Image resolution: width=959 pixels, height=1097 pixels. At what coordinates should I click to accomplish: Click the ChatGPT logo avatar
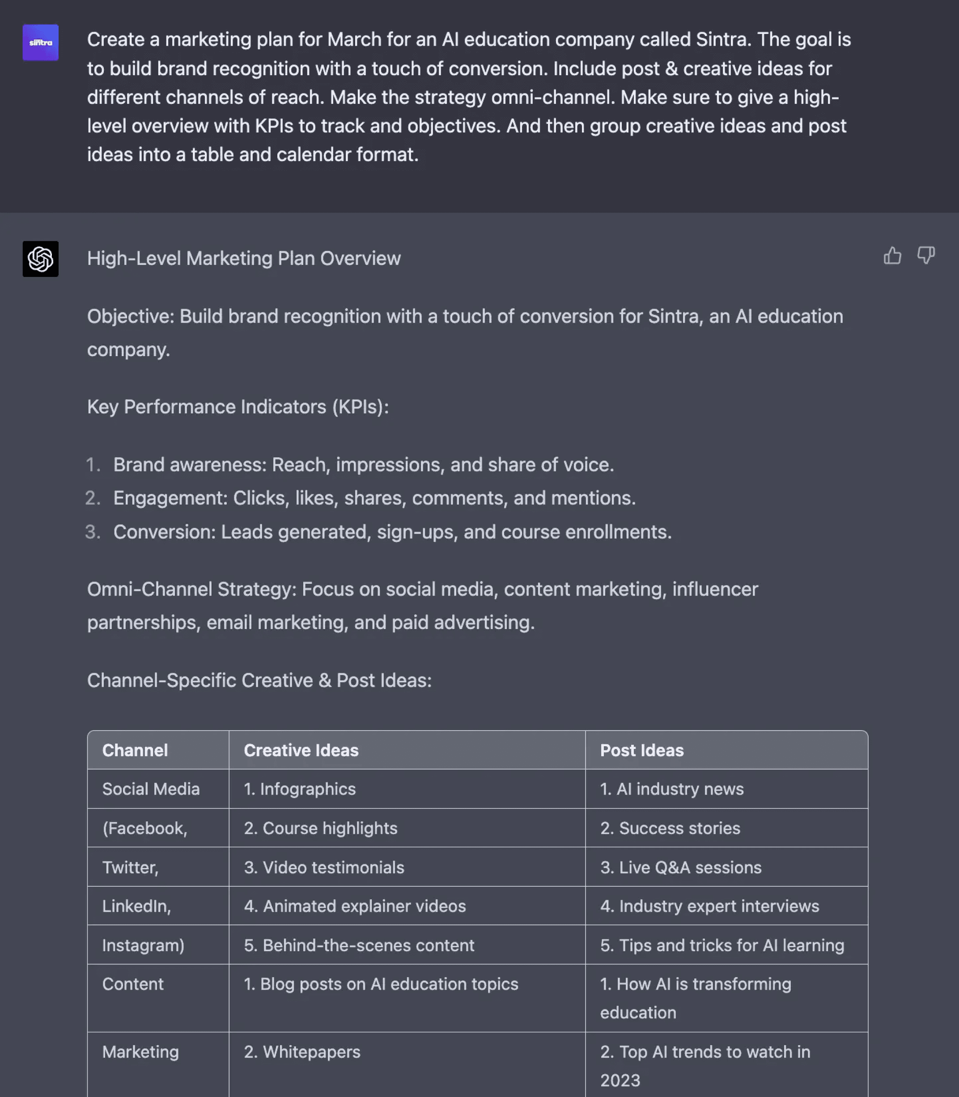click(41, 259)
